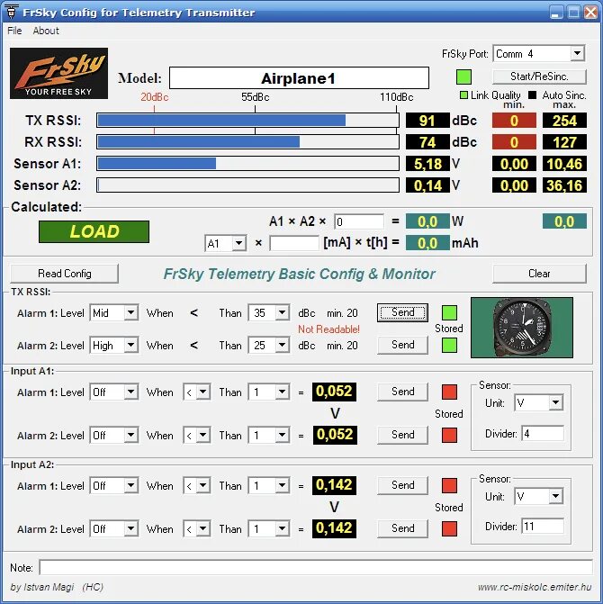Viewport: 603px width, 604px height.
Task: Click the Sensor A2 progress bar
Action: [248, 185]
